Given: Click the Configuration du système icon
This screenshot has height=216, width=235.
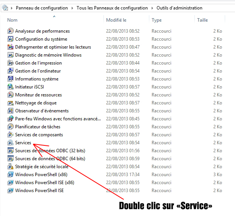Looking at the screenshot, I should 11,39.
